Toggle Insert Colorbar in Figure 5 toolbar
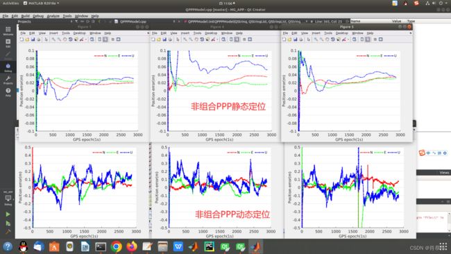Viewport: 451px width, 254px height. point(362,40)
